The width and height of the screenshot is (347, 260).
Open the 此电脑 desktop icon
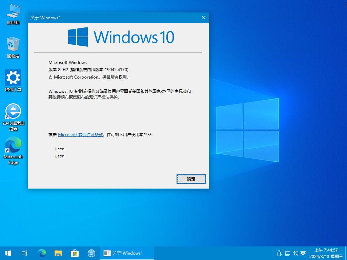tap(13, 14)
